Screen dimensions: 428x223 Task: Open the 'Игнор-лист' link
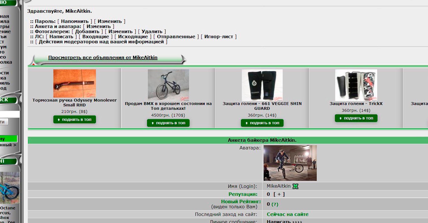tap(219, 37)
